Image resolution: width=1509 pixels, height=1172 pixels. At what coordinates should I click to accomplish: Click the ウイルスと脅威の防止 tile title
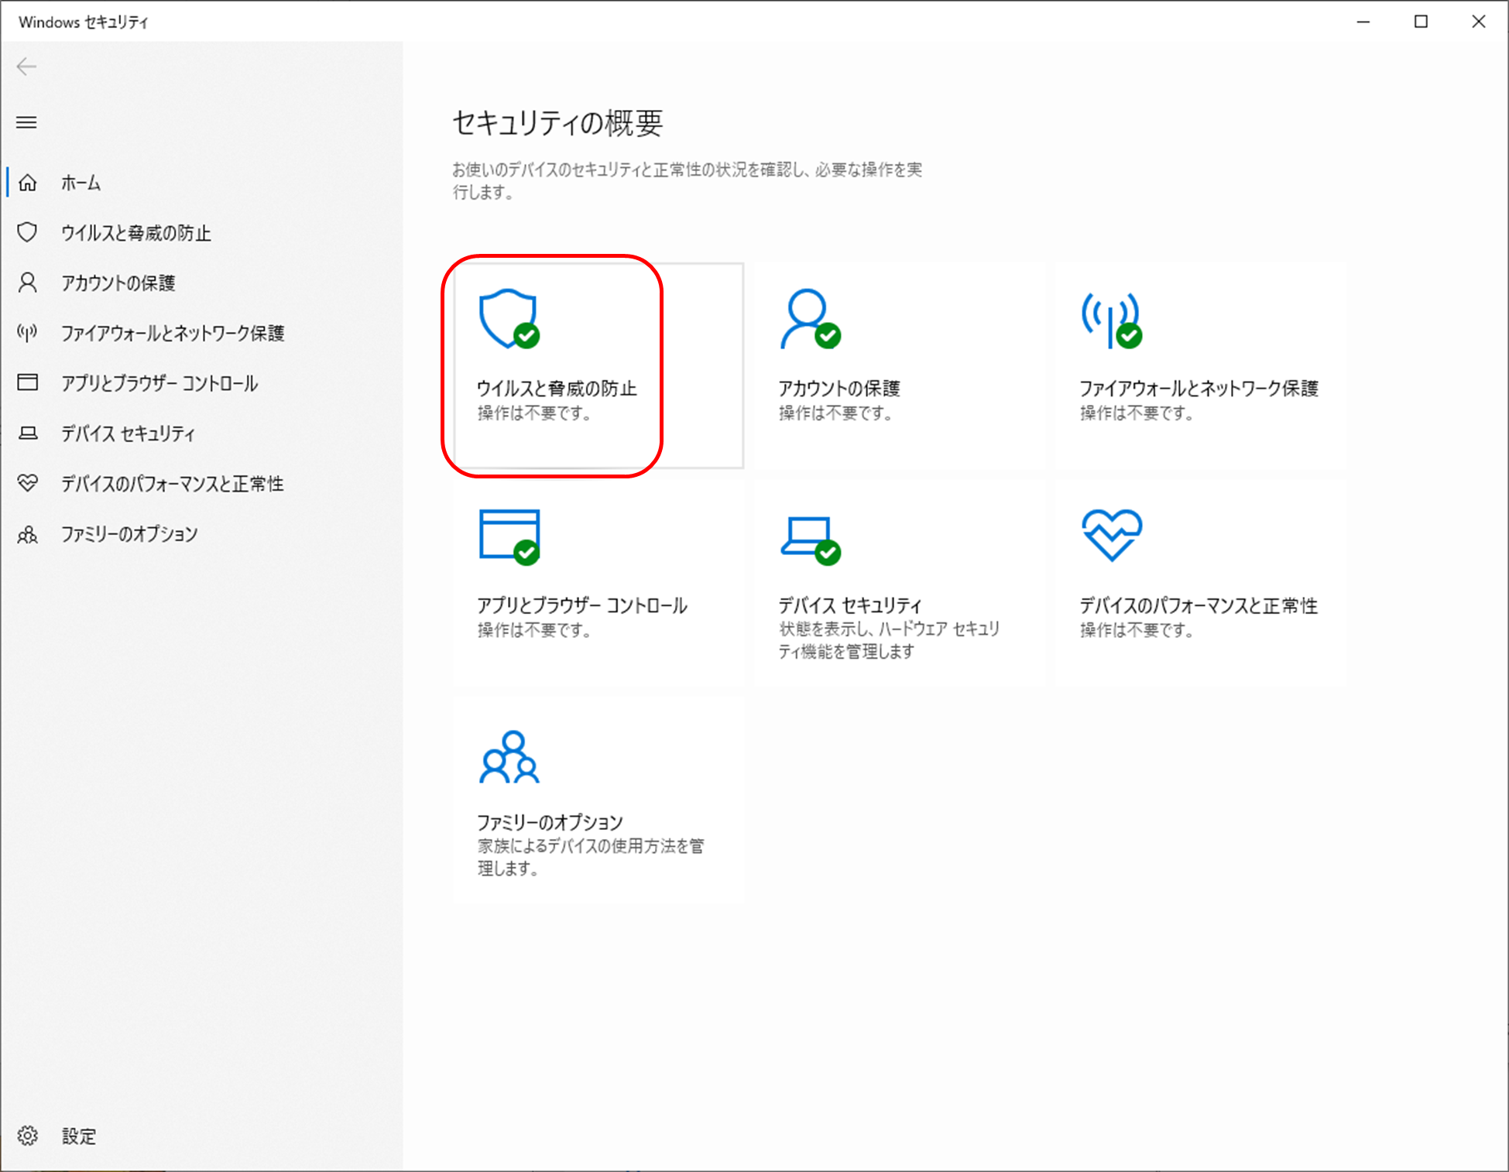tap(557, 388)
